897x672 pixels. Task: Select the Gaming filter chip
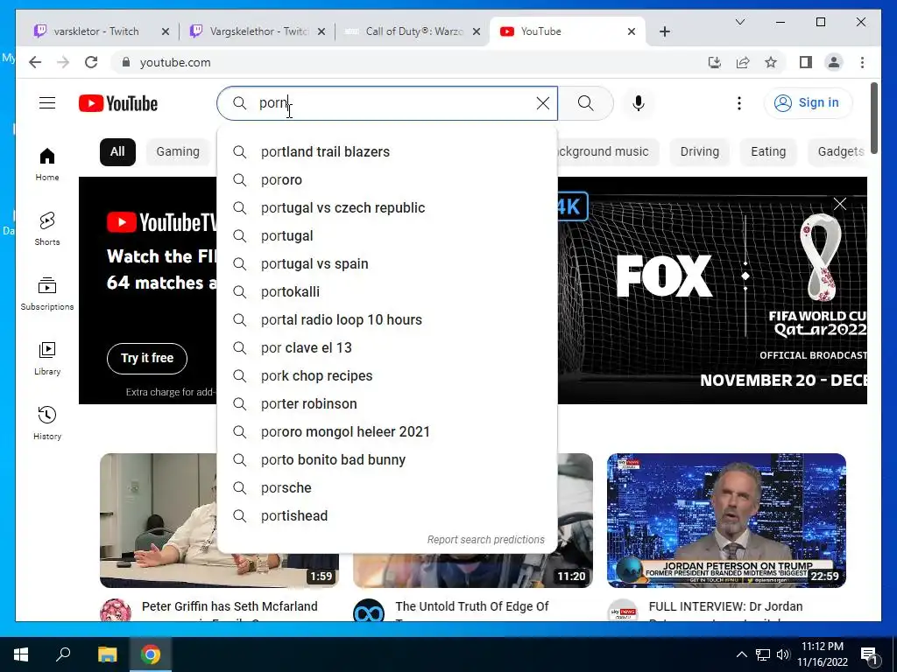178,151
